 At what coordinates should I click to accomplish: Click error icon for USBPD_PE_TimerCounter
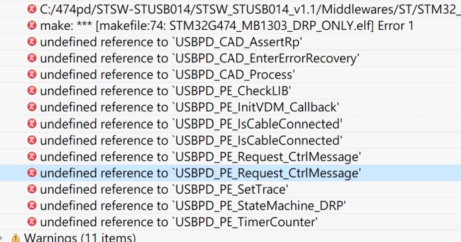click(x=32, y=221)
